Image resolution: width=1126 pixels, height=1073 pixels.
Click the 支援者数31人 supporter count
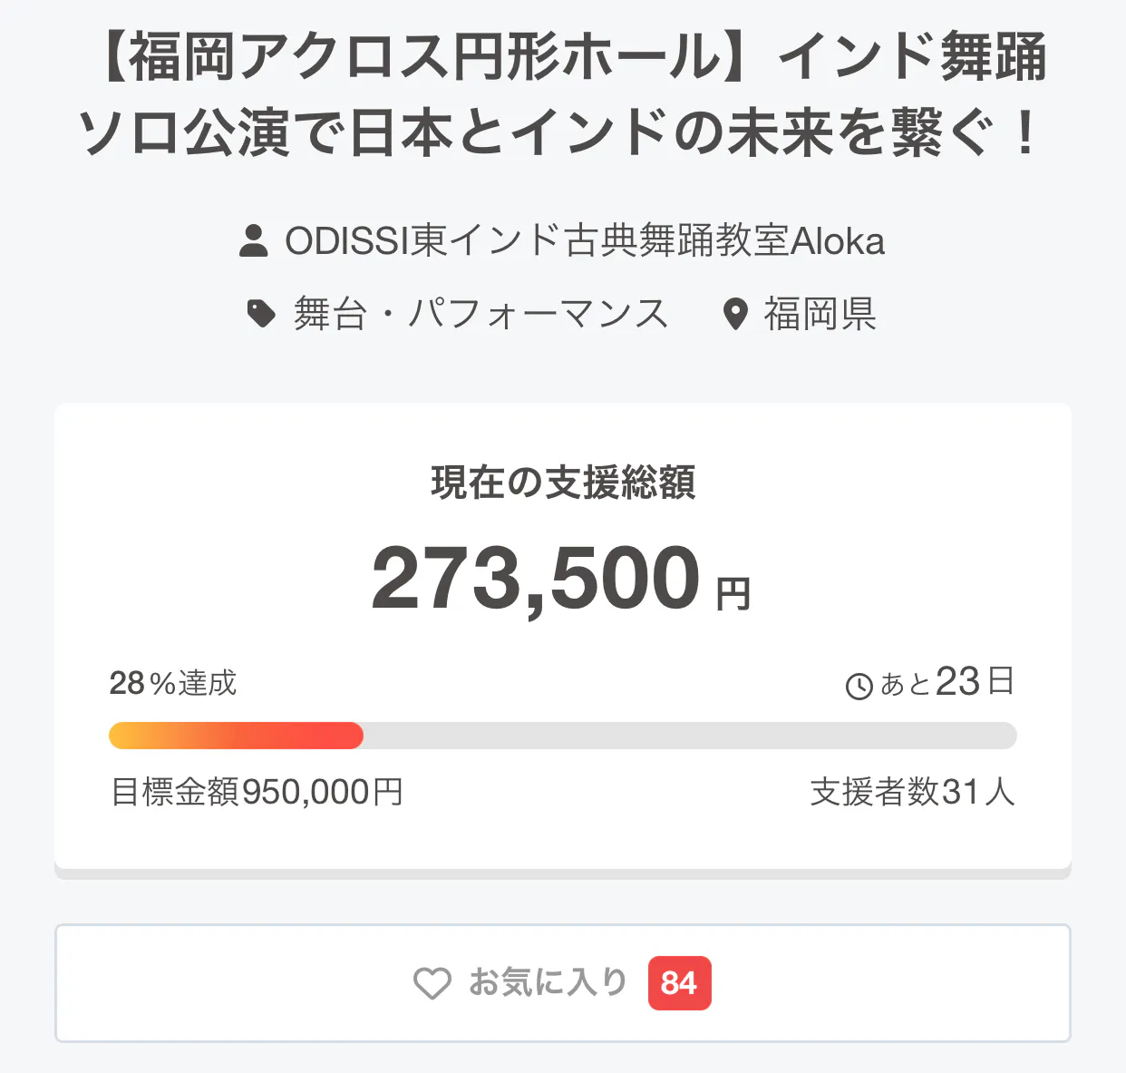pyautogui.click(x=912, y=792)
